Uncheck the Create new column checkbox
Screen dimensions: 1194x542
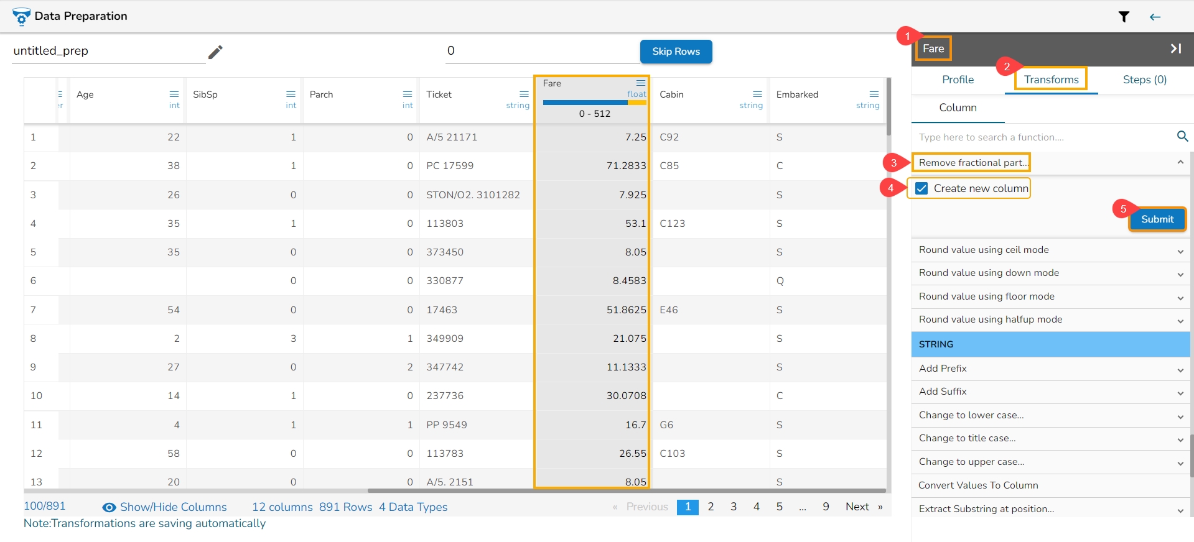(921, 188)
